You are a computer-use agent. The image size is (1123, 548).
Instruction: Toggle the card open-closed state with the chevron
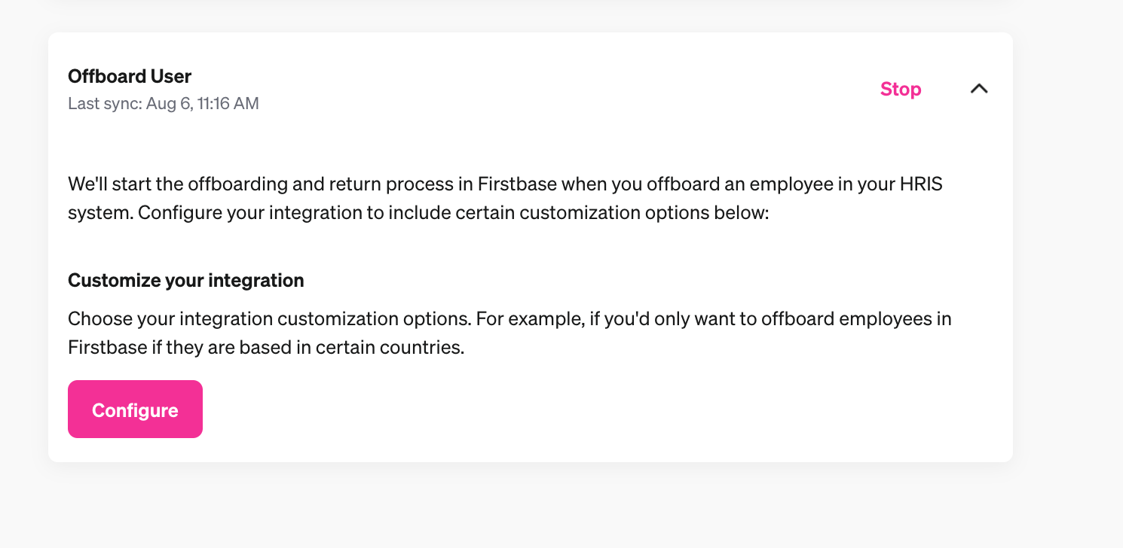(x=979, y=88)
